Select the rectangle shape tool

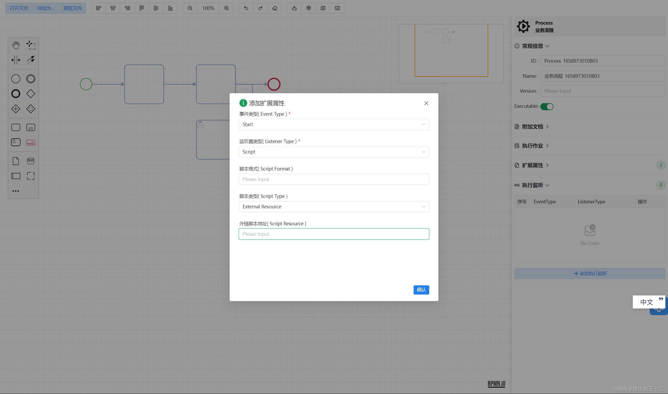(15, 127)
